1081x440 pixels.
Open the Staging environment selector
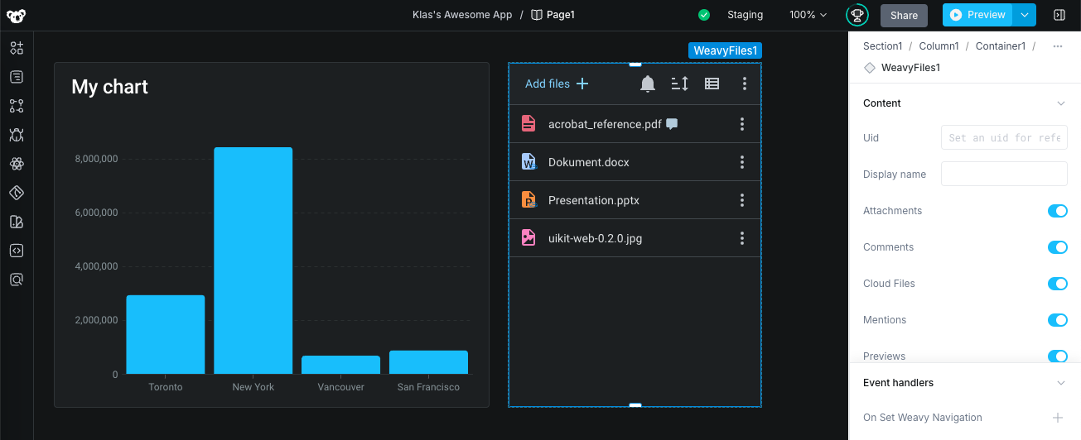(745, 15)
